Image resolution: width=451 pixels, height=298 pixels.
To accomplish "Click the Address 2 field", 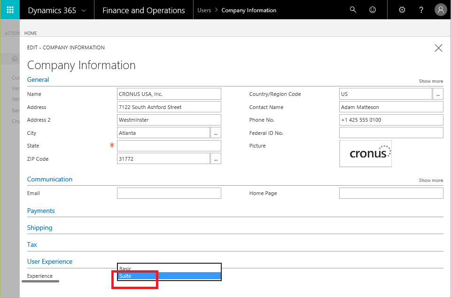I will tap(169, 120).
